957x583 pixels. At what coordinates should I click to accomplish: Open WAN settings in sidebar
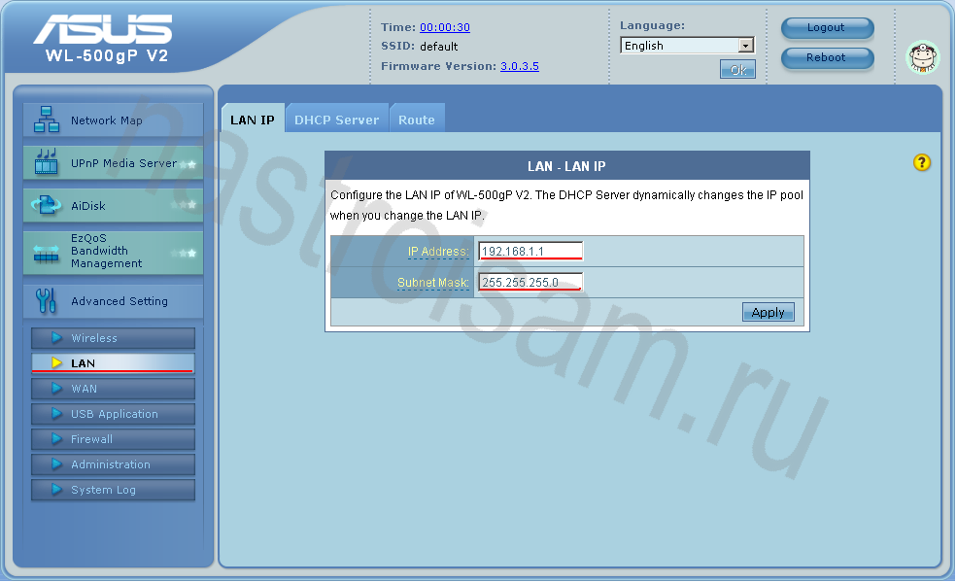114,389
